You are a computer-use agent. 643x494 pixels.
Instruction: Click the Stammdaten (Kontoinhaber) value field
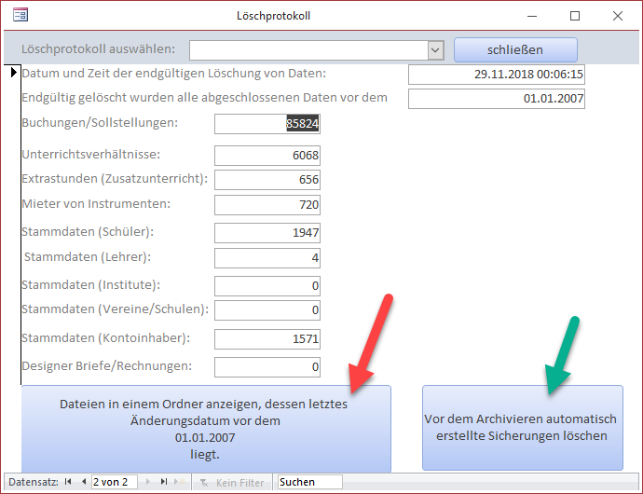267,339
